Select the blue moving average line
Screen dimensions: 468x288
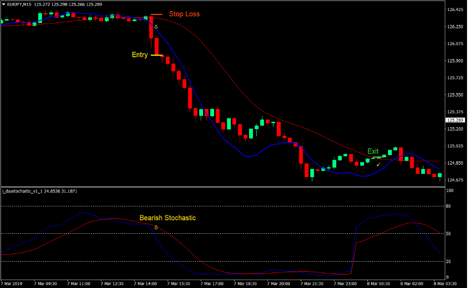pos(249,156)
